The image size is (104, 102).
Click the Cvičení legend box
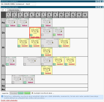click(21, 93)
